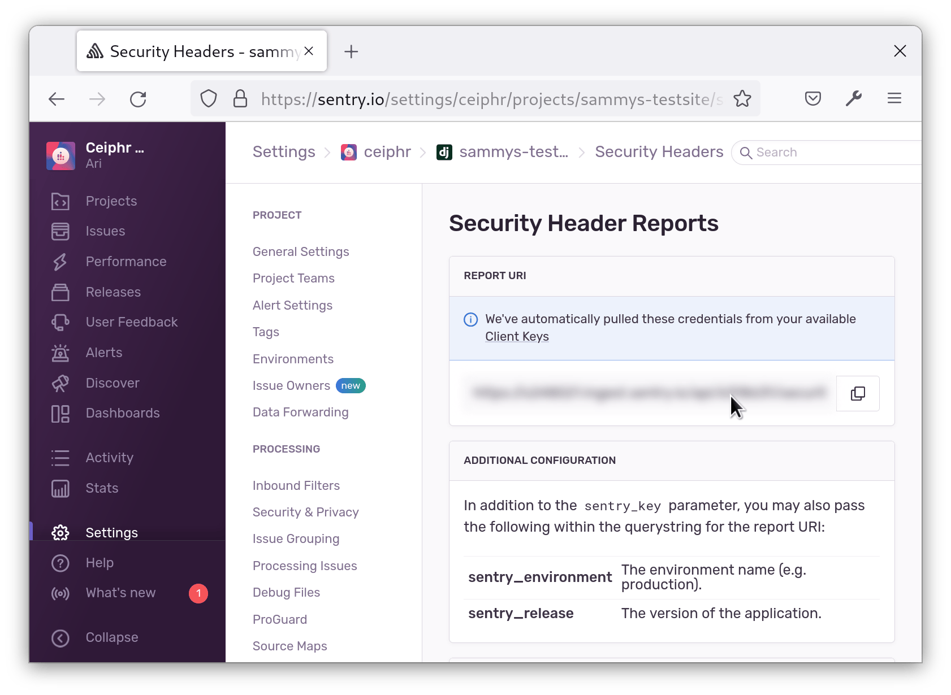951x695 pixels.
Task: Click the Settings breadcrumb
Action: (284, 152)
